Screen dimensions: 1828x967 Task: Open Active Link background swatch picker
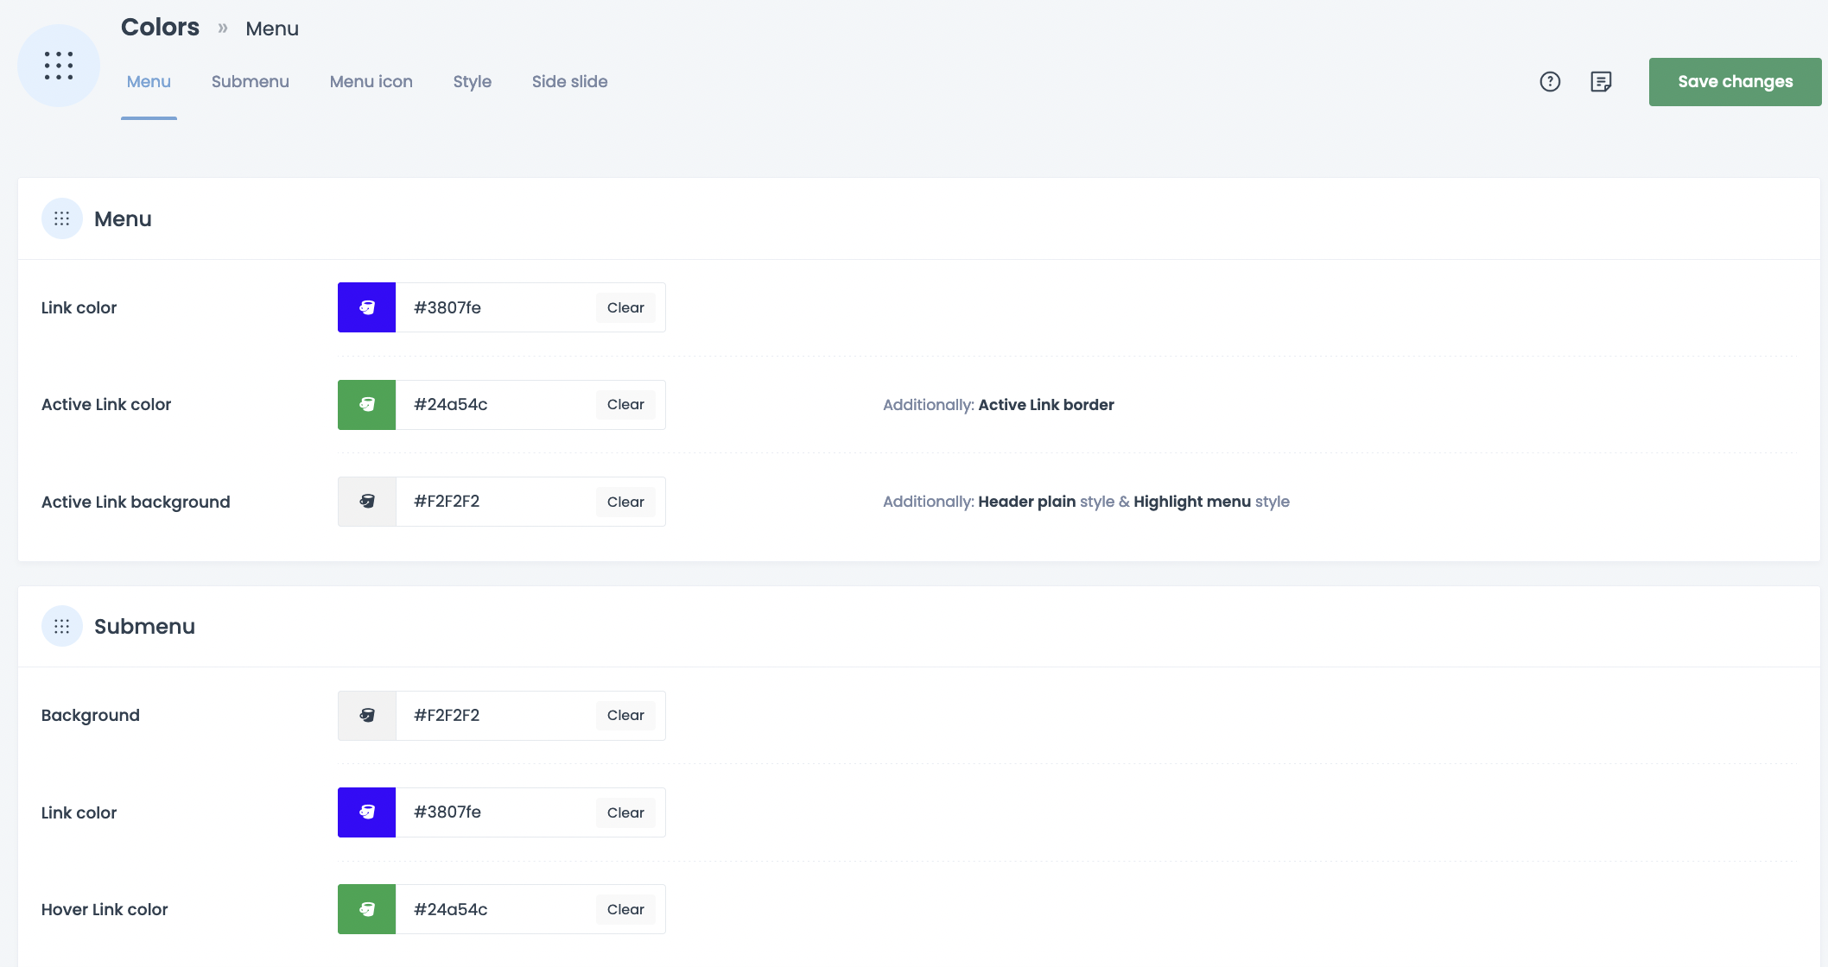coord(367,502)
